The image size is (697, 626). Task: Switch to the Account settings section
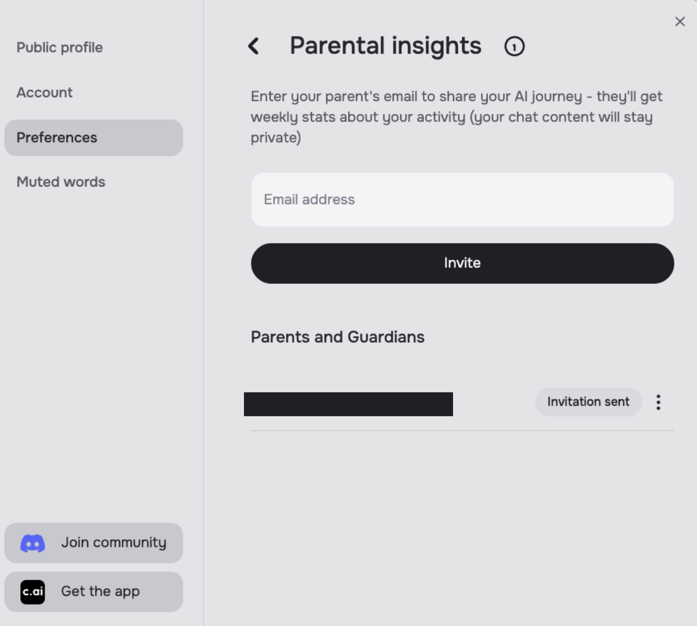tap(44, 92)
